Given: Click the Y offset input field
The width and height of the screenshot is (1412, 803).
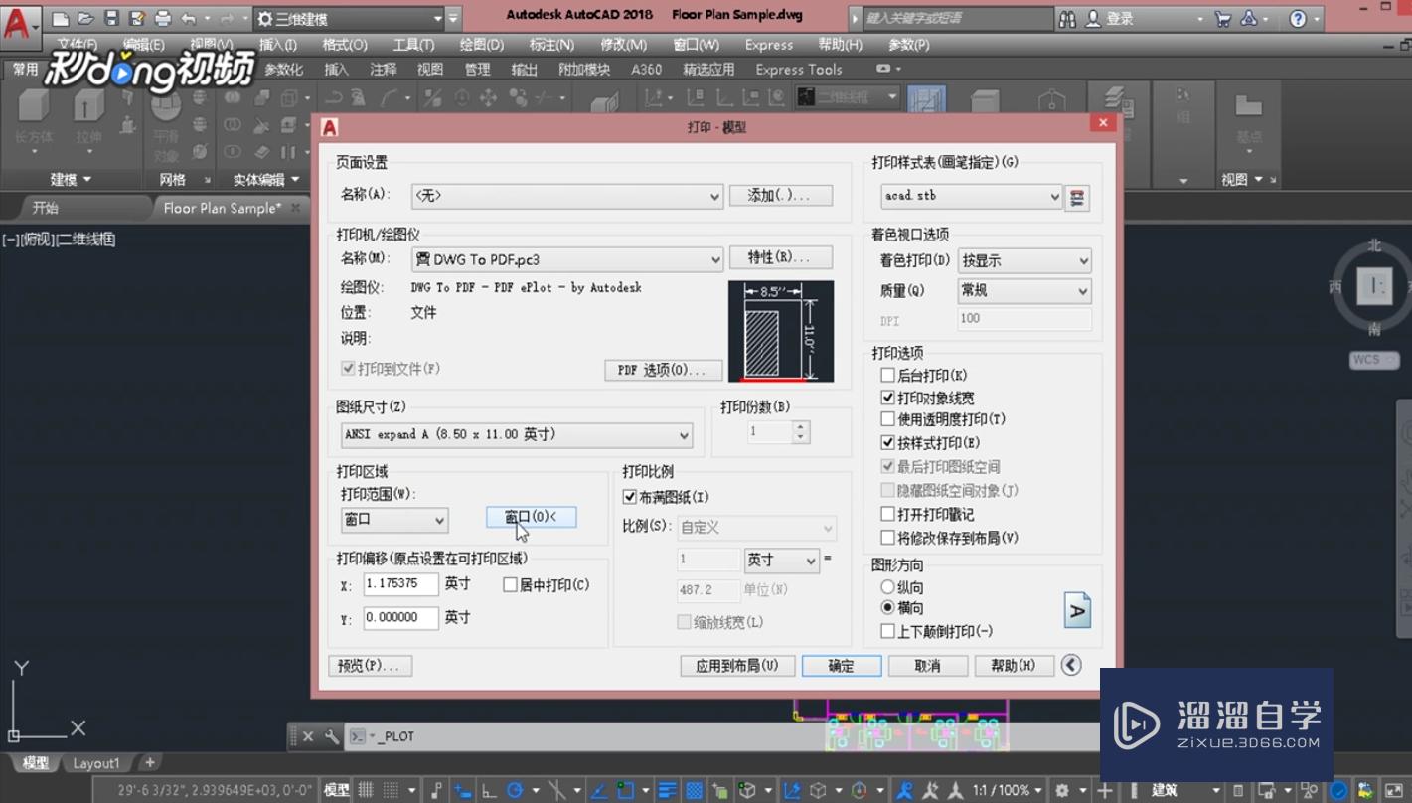Looking at the screenshot, I should (401, 618).
